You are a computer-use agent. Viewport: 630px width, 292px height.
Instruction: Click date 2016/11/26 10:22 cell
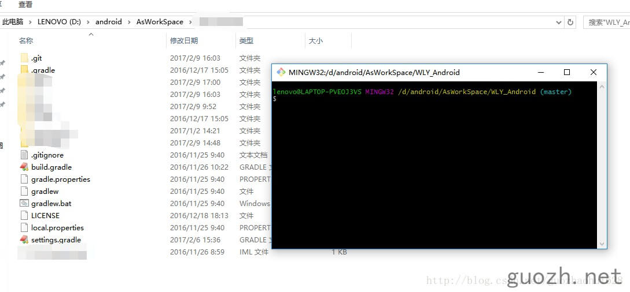pyautogui.click(x=199, y=167)
